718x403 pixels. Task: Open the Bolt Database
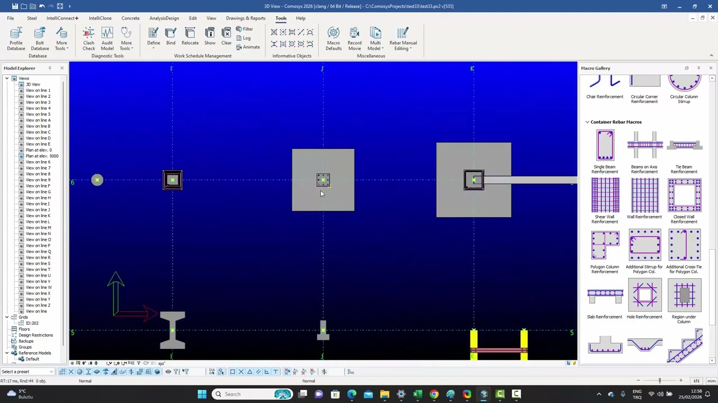coord(39,39)
